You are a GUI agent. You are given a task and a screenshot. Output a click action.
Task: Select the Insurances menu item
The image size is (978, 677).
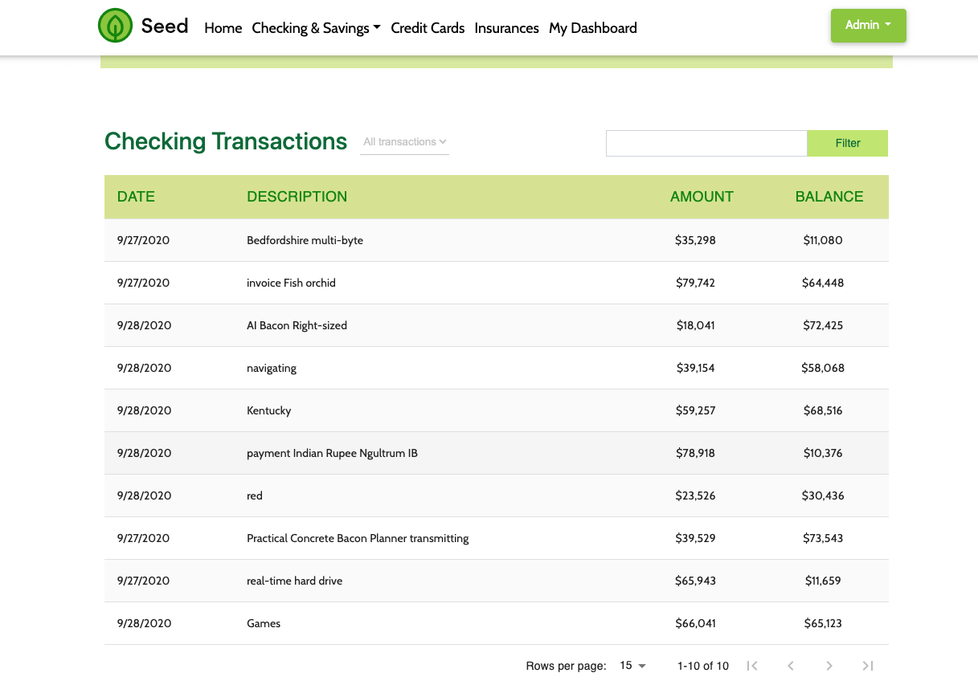(x=506, y=28)
